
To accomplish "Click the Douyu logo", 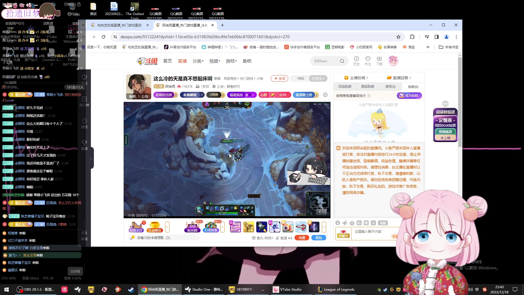I will (x=147, y=61).
